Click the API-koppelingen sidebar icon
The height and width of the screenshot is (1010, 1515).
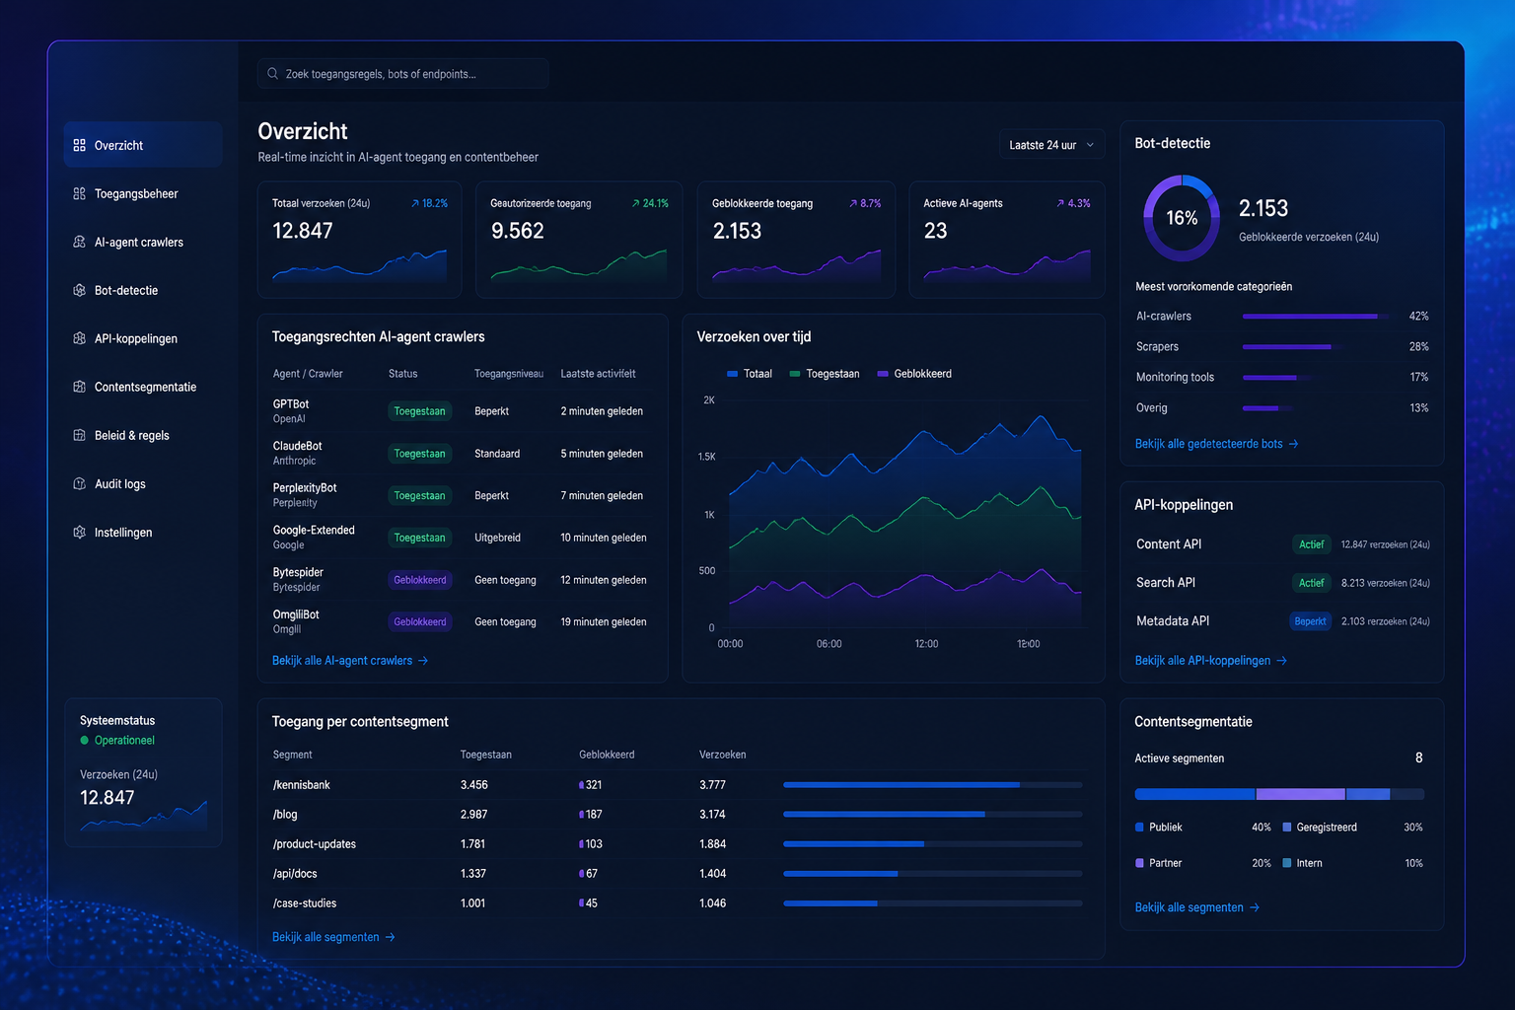[x=79, y=338]
